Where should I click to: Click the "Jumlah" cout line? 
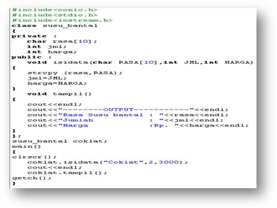coord(125,120)
